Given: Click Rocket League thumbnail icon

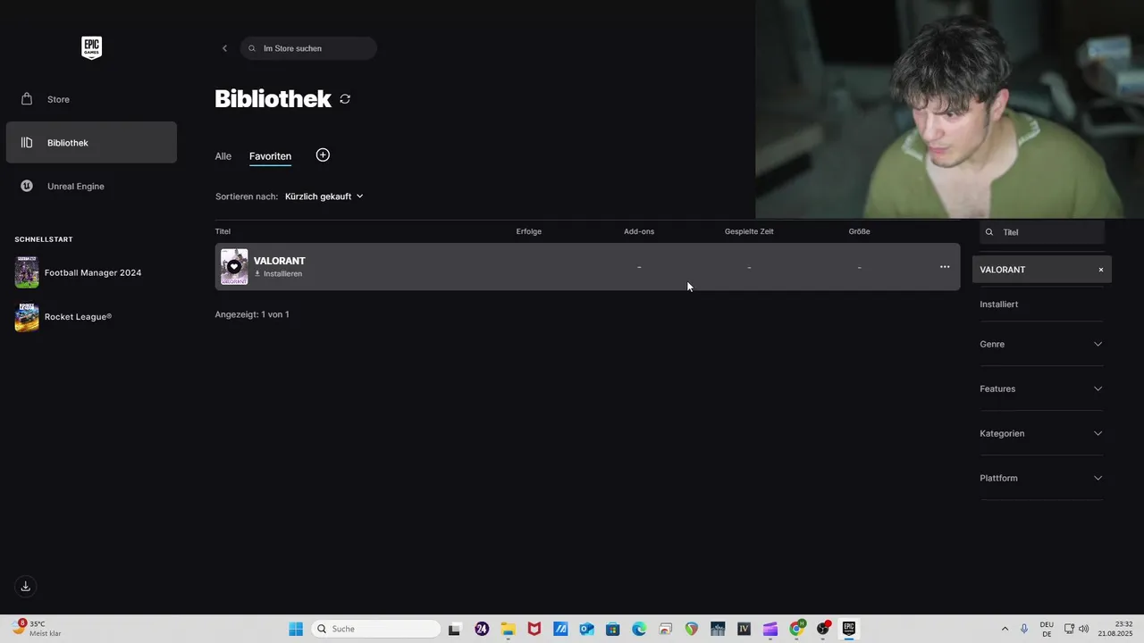Looking at the screenshot, I should pos(27,316).
